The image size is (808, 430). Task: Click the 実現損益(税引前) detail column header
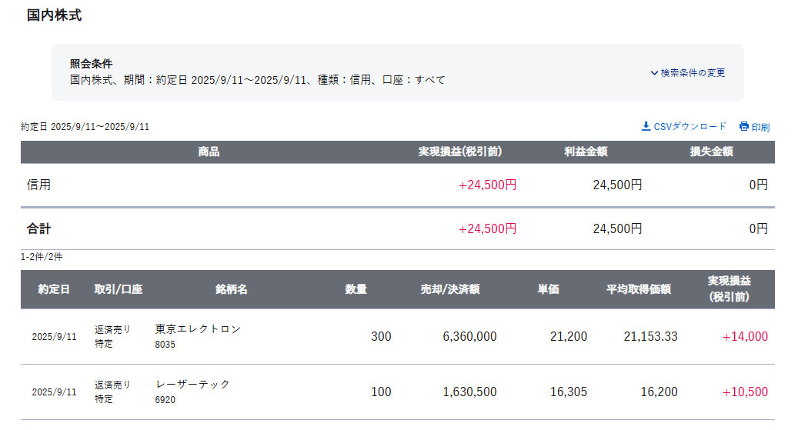(x=729, y=289)
